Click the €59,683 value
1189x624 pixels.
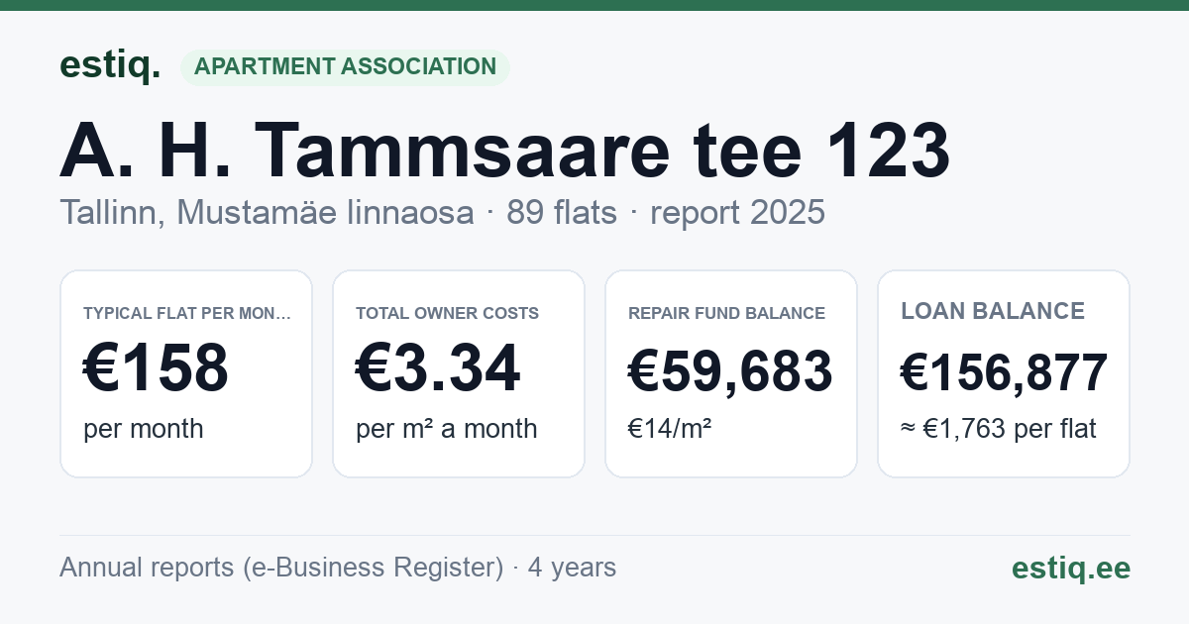pyautogui.click(x=730, y=372)
